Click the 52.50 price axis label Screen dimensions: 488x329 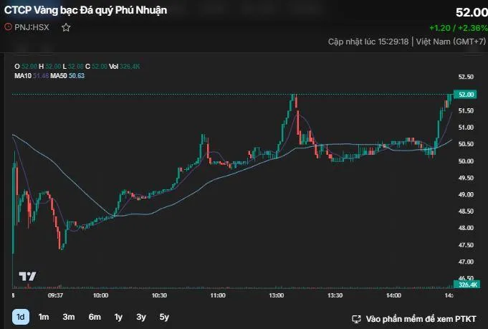pos(466,77)
